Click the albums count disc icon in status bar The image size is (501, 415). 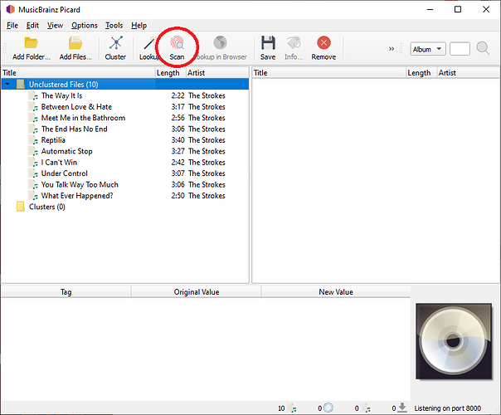(328, 408)
